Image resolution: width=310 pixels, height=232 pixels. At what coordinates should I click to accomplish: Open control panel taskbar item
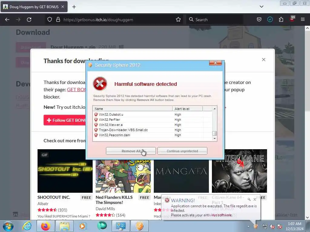120,226
